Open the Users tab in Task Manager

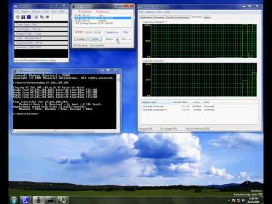click(x=207, y=18)
